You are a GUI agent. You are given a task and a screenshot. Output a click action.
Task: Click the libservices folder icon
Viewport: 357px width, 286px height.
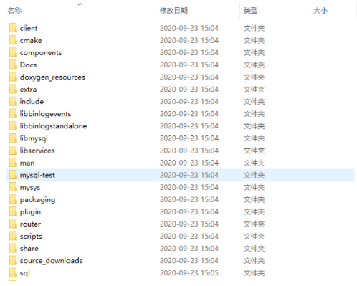13,151
